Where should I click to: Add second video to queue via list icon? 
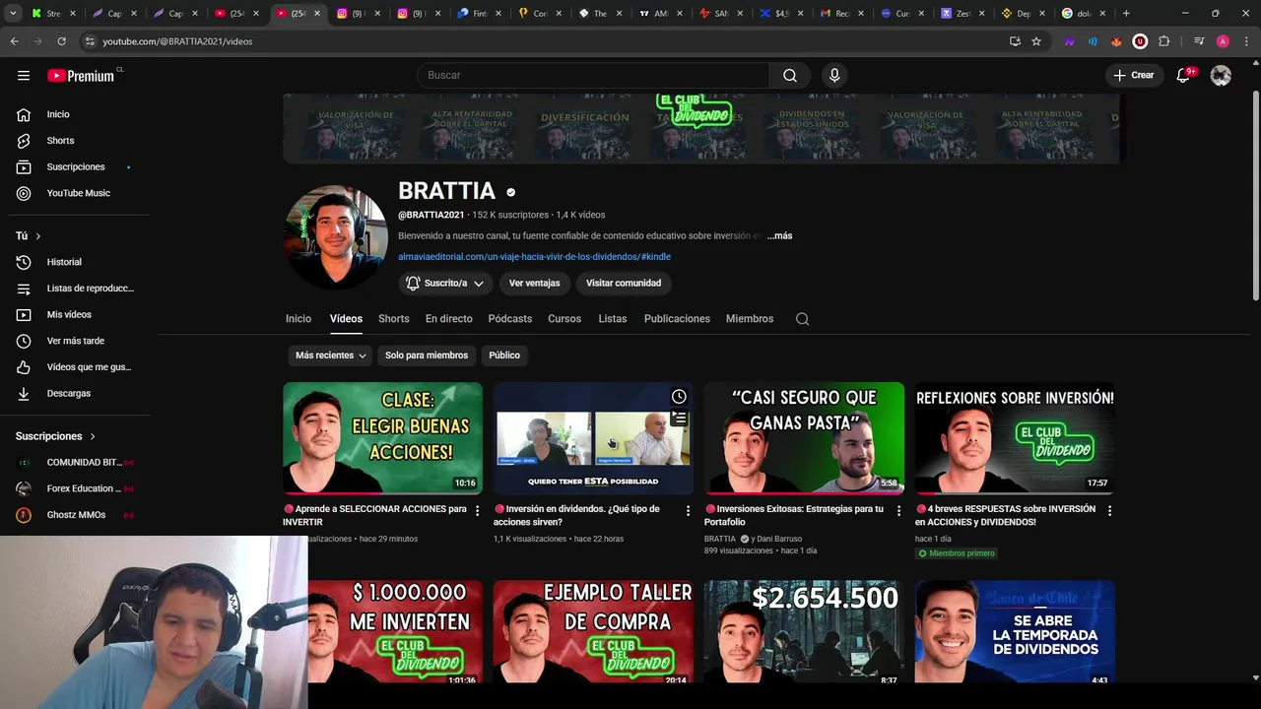(x=679, y=419)
